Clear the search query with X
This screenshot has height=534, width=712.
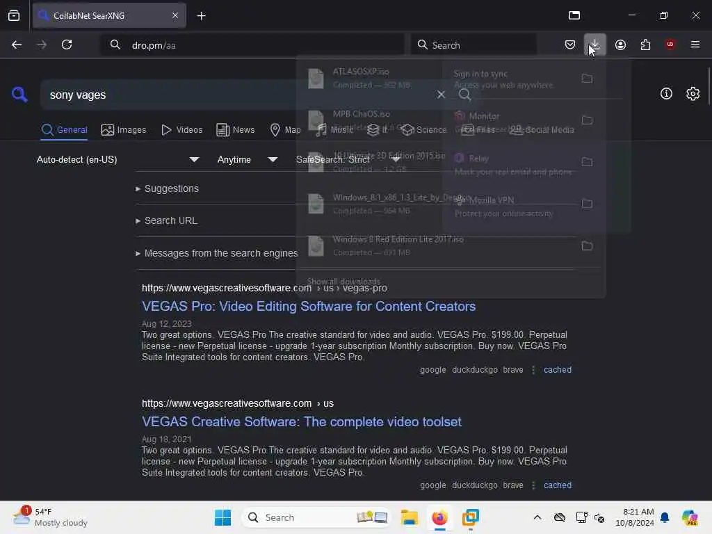441,95
